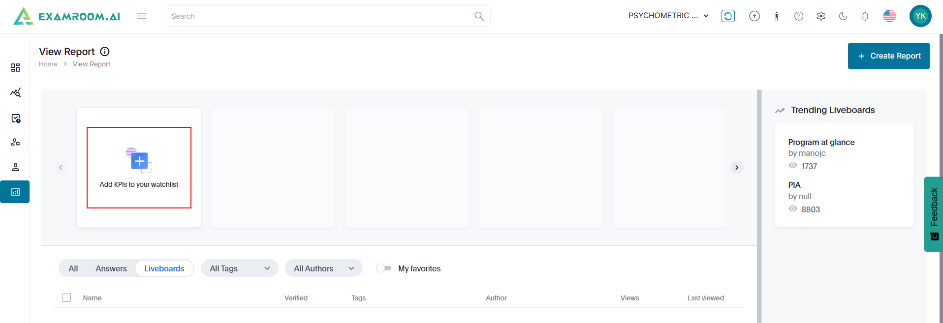Enable the My favorites switch

(x=383, y=268)
